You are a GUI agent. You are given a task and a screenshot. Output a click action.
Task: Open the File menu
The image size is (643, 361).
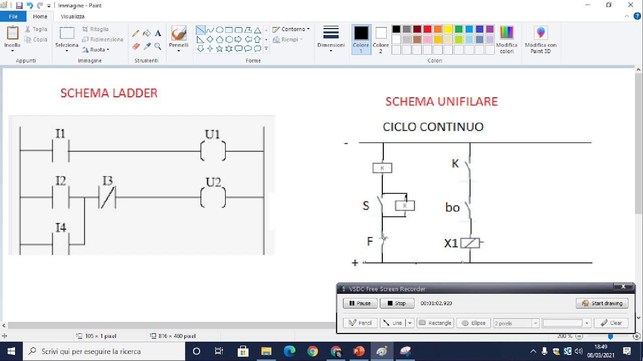coord(13,17)
